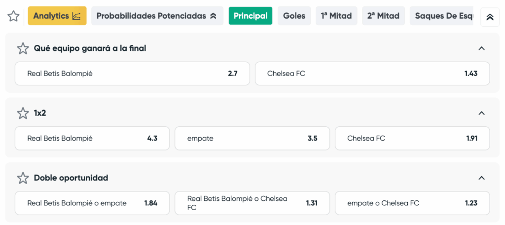
Task: Click the favorite star beside Analytics
Action: 13,16
